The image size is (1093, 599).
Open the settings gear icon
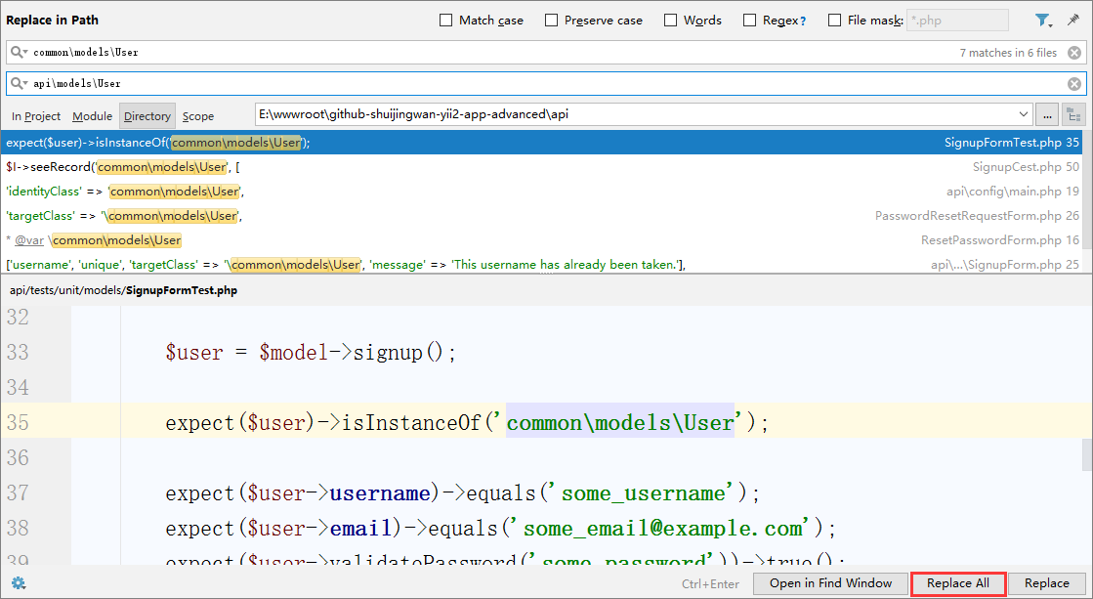point(18,583)
